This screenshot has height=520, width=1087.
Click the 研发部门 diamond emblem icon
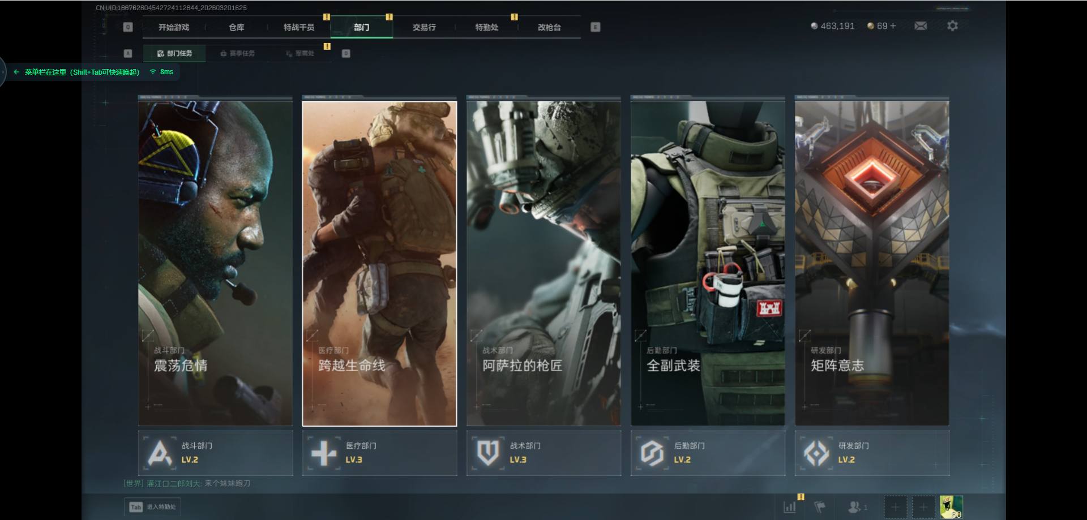[816, 453]
